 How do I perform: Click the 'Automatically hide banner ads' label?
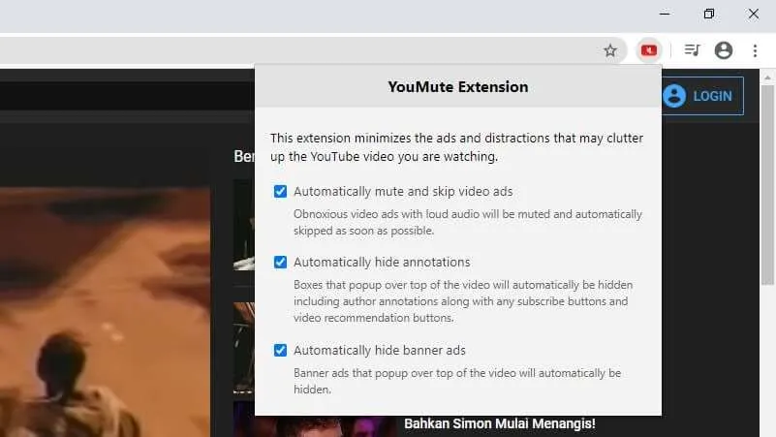click(x=380, y=351)
